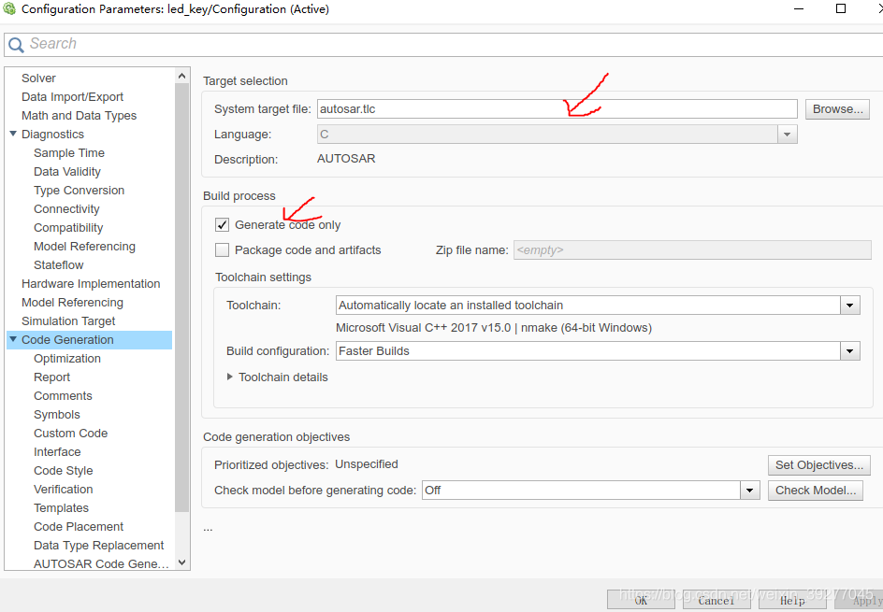This screenshot has height=612, width=883.
Task: Open Compatibility diagnostics
Action: coord(68,227)
